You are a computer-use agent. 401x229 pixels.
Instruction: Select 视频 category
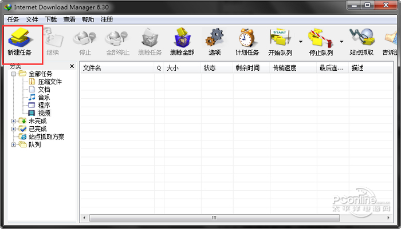(x=44, y=113)
